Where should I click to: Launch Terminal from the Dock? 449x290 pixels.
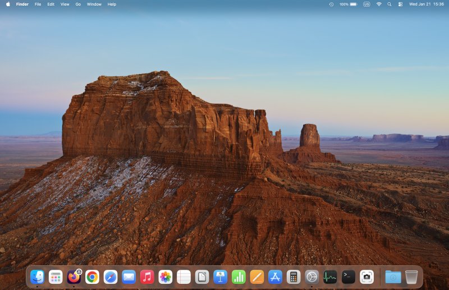click(x=349, y=277)
